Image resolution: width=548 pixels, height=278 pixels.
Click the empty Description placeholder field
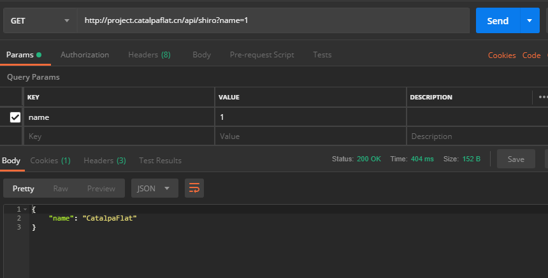tap(477, 136)
